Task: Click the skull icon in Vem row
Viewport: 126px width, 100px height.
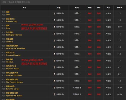Action: (54, 13)
